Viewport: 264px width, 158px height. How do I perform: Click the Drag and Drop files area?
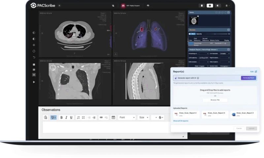(x=215, y=94)
